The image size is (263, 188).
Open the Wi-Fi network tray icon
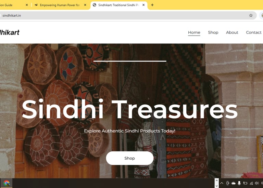251,183
